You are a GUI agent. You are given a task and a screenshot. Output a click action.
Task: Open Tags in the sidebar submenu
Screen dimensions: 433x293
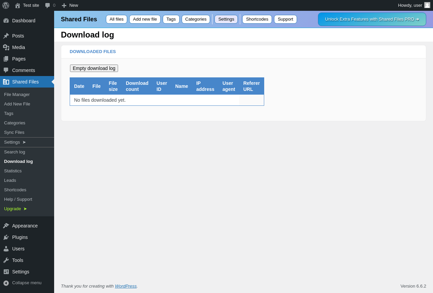(x=27, y=114)
